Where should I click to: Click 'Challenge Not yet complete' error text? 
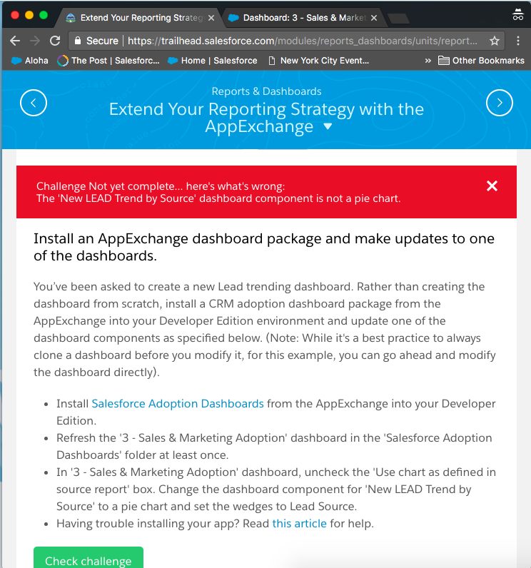click(x=161, y=186)
